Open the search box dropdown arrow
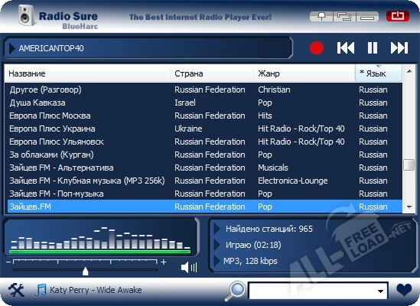The height and width of the screenshot is (306, 420). 380,291
